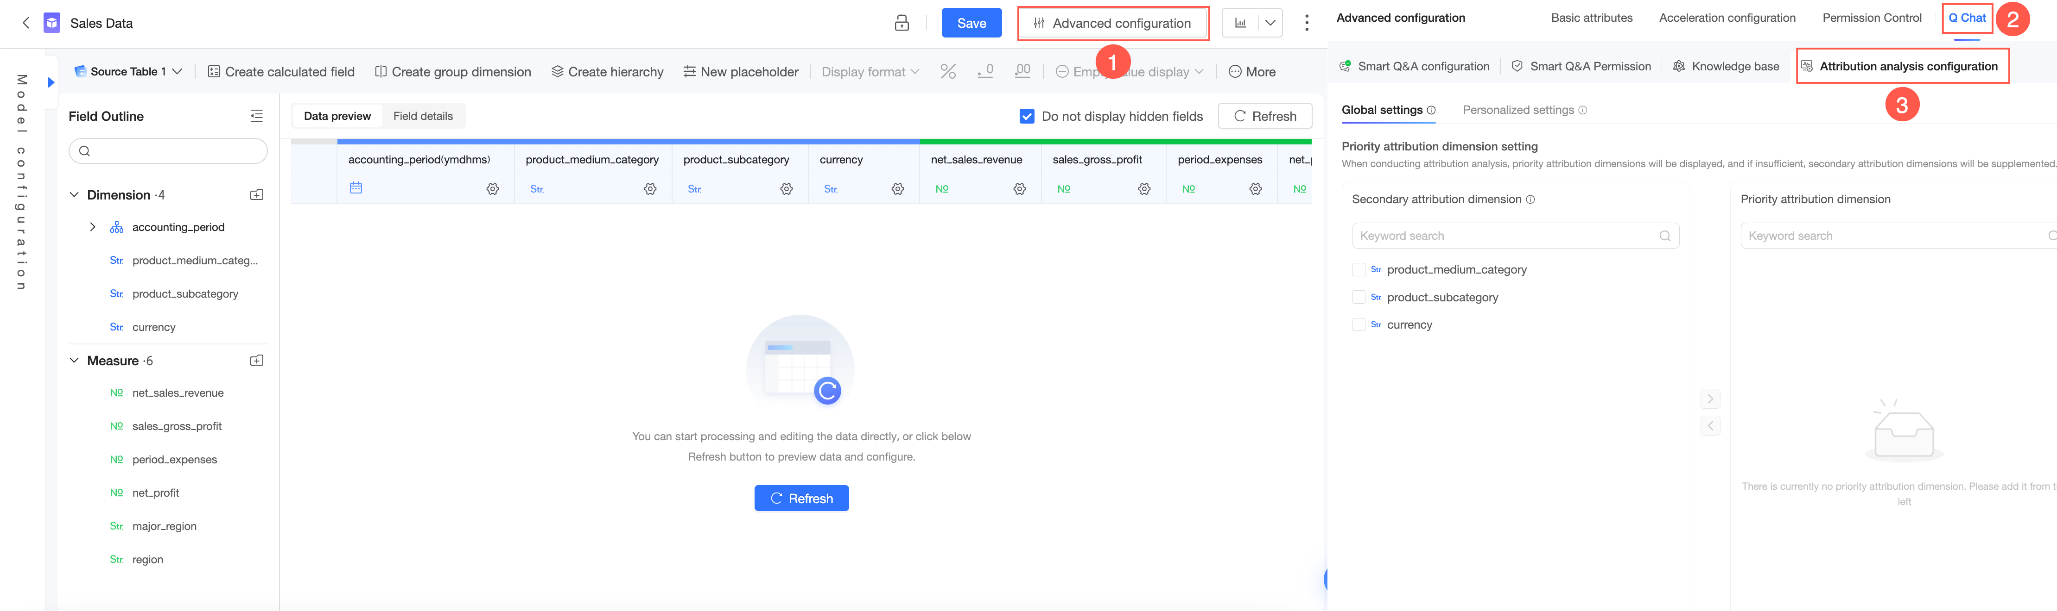Check currency in secondary attribution list
Screen dimensions: 2057x611
coord(1359,324)
